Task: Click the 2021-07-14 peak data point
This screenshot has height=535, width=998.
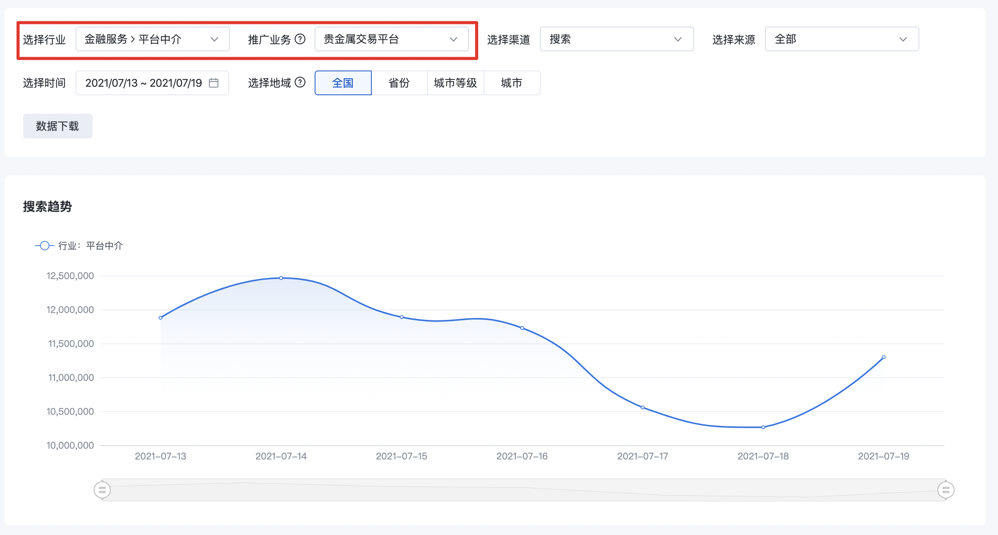Action: pos(281,278)
